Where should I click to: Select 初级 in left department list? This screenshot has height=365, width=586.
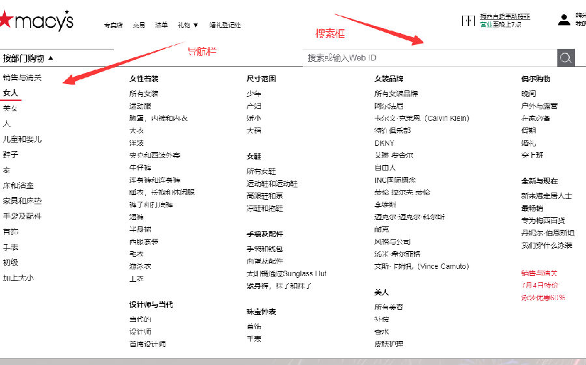(10, 262)
